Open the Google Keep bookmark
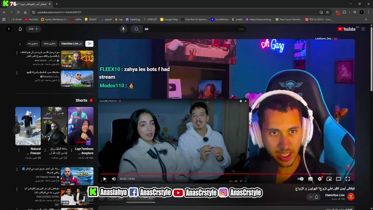373x210 pixels. [169, 20]
